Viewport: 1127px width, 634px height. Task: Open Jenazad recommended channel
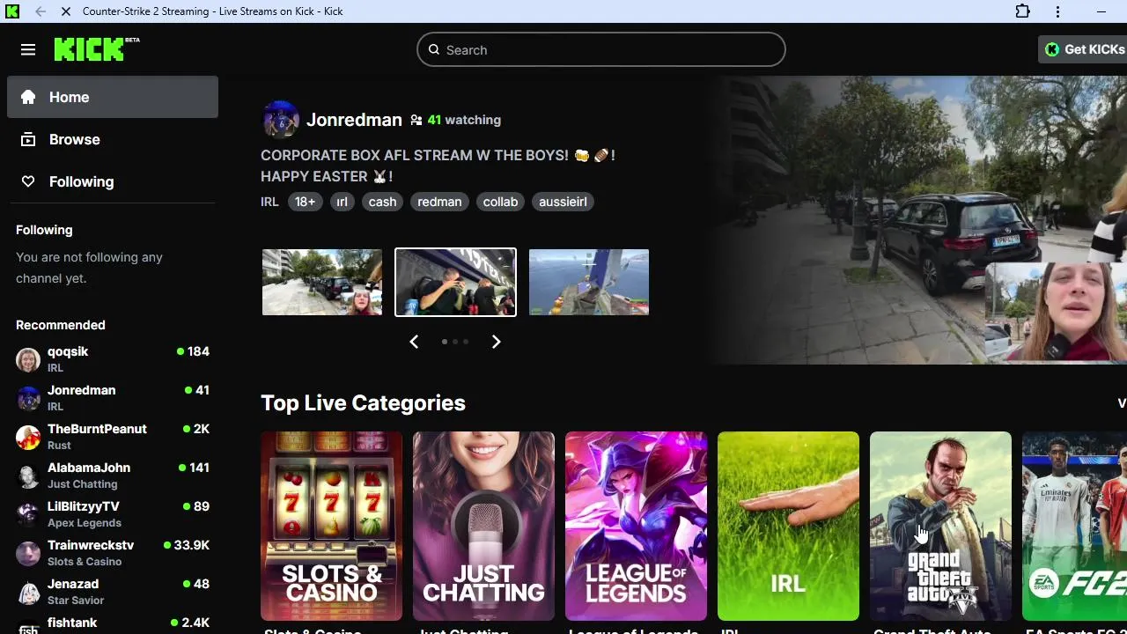[113, 592]
